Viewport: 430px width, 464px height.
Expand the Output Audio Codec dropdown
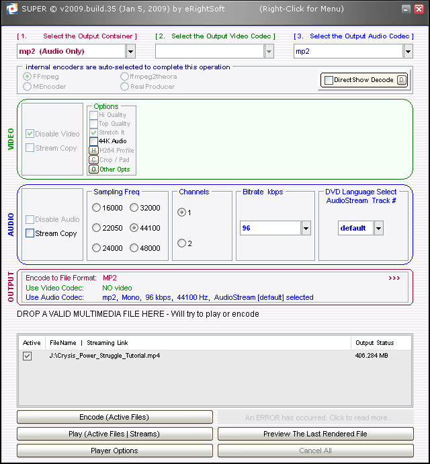(407, 51)
